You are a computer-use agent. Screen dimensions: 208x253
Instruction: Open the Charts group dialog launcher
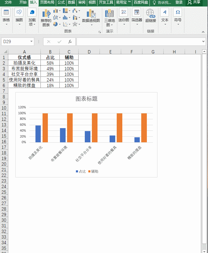pos(100,32)
